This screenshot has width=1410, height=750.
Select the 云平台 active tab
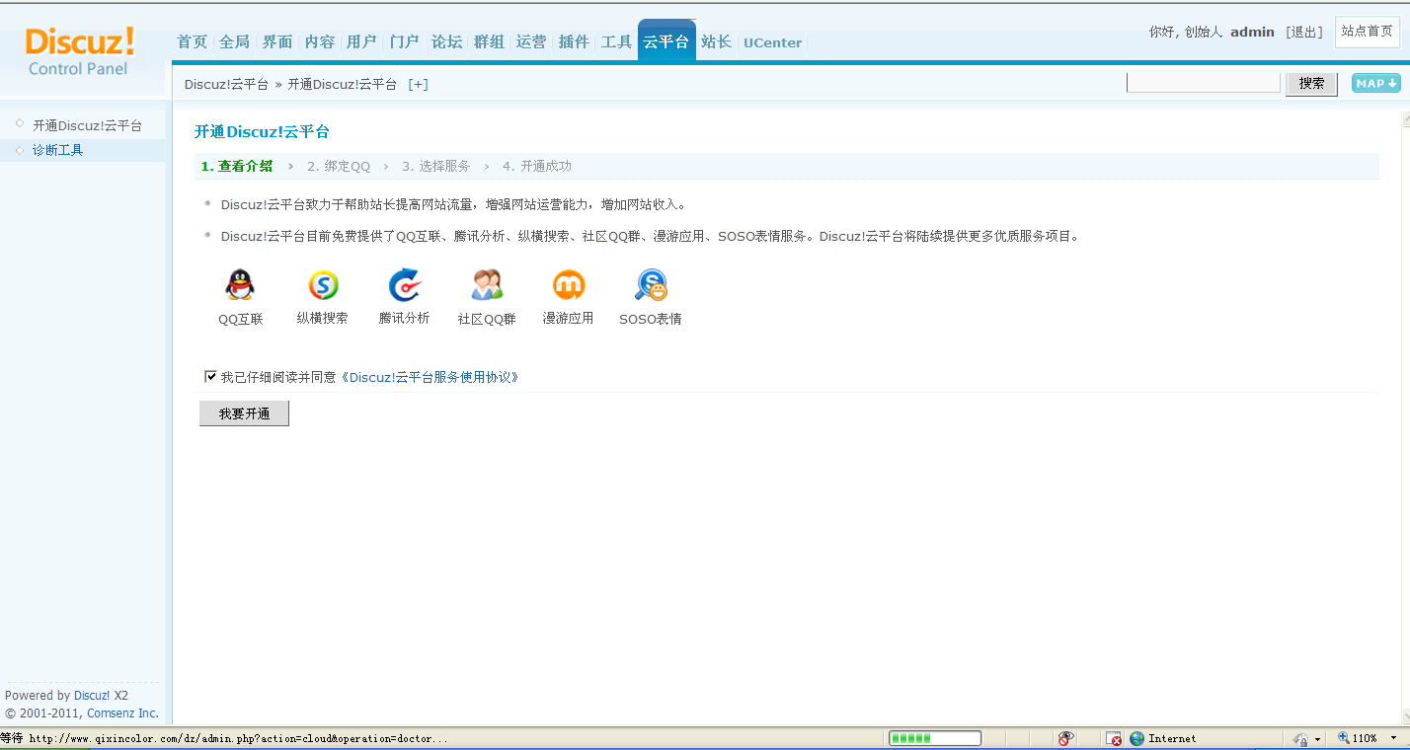tap(666, 41)
